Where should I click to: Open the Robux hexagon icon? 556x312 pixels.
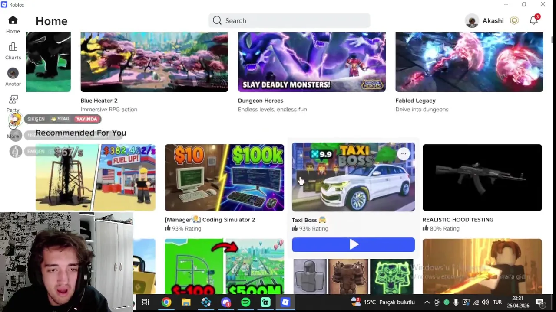[x=514, y=21]
